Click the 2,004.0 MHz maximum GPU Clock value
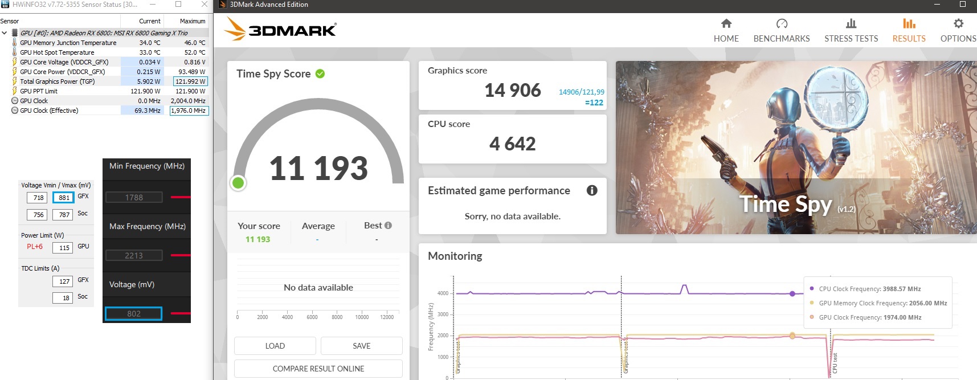977x380 pixels. coord(188,101)
